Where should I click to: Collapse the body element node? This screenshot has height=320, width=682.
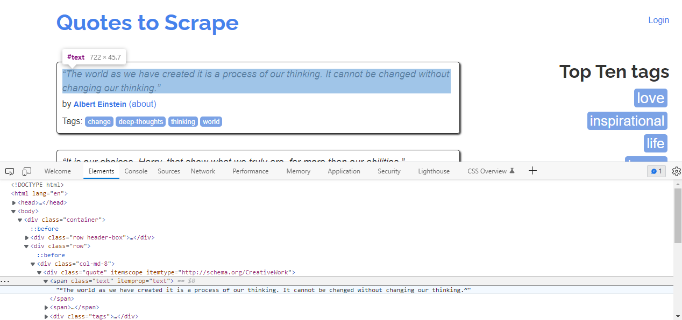[x=14, y=212]
